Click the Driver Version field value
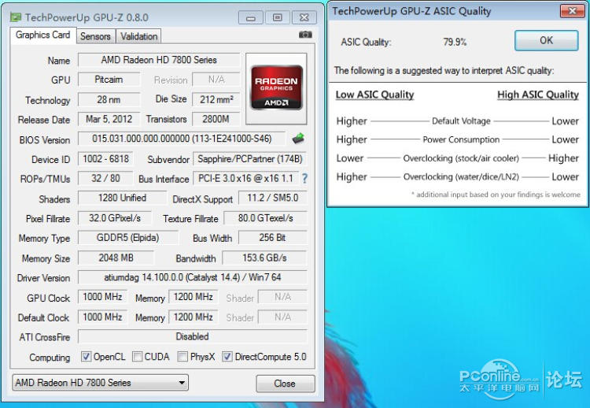The width and height of the screenshot is (590, 408). click(x=193, y=277)
